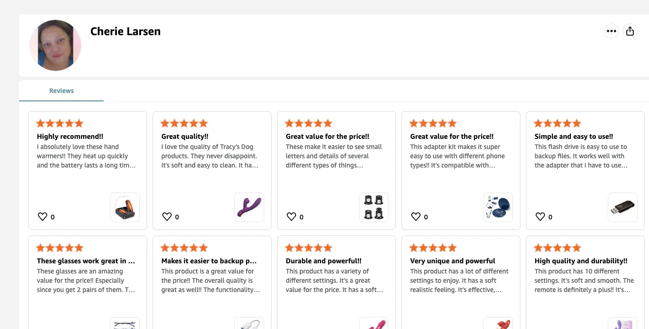Open "Makes it easier to backup" review
The height and width of the screenshot is (329, 649).
point(209,261)
